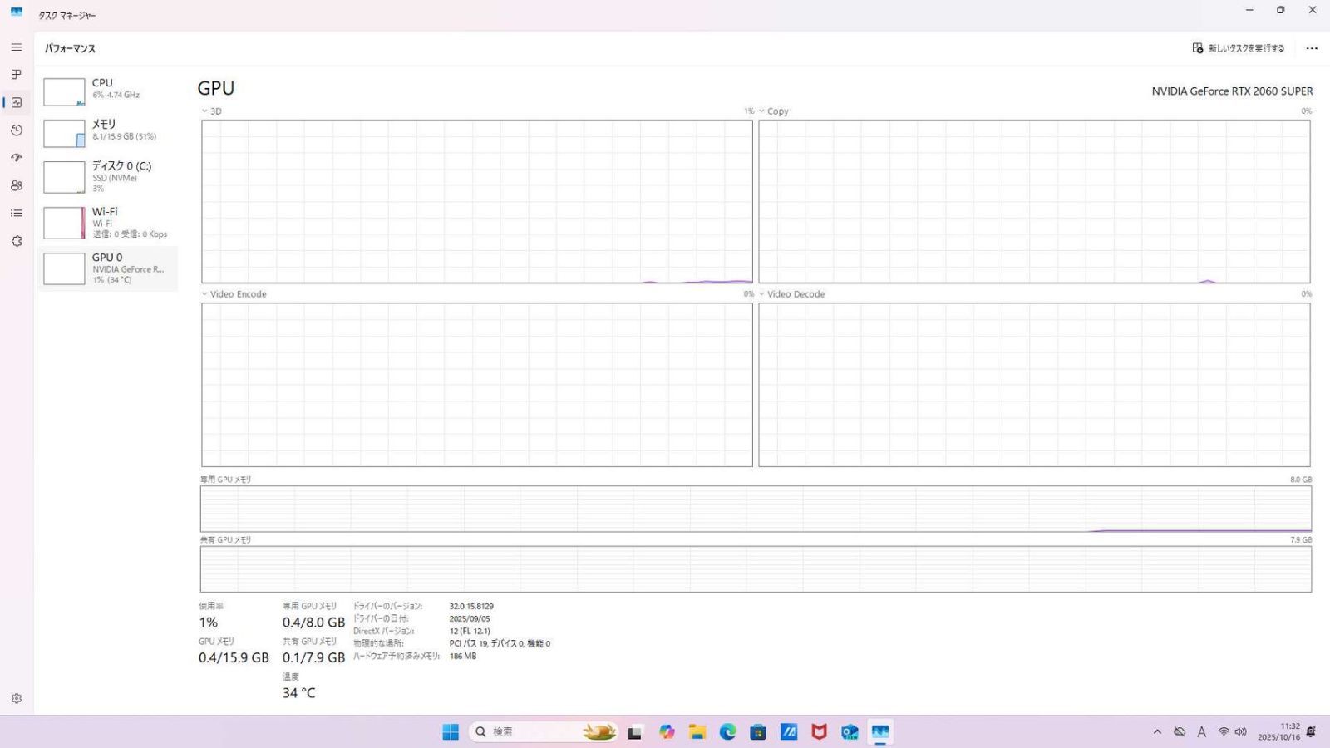The width and height of the screenshot is (1330, 748).
Task: Select ディスク 0 (C:) thumbnail graph
Action: click(64, 177)
